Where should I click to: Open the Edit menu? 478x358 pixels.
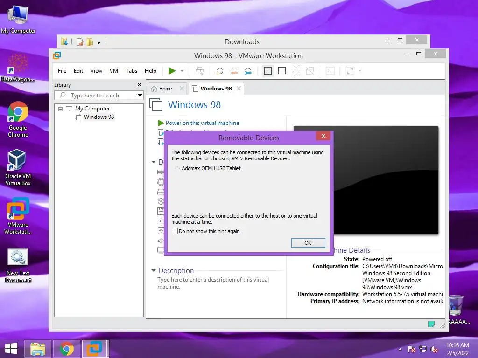point(78,71)
